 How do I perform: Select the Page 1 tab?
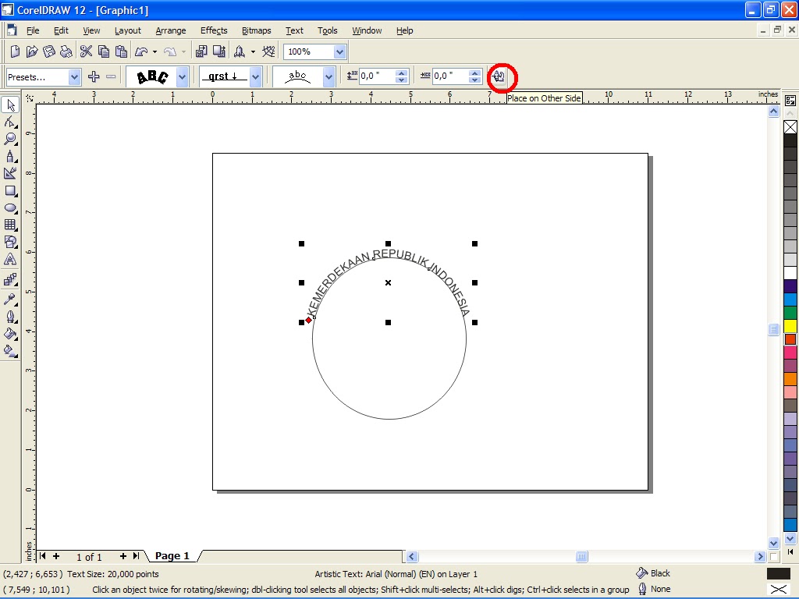[x=172, y=555]
